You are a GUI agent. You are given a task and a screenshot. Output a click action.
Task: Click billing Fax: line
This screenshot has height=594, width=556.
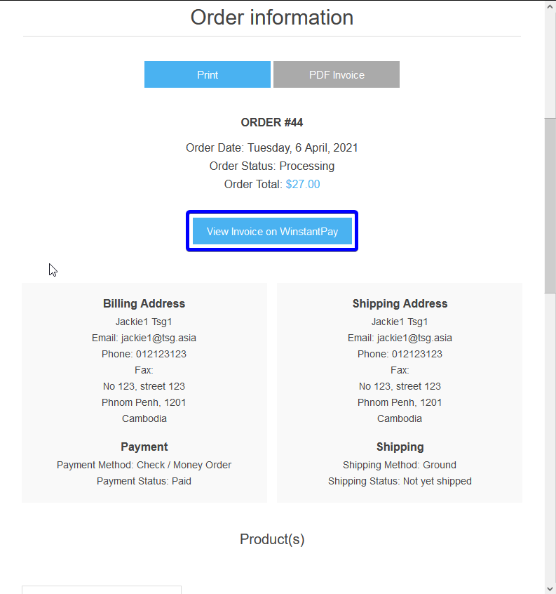pyautogui.click(x=144, y=370)
